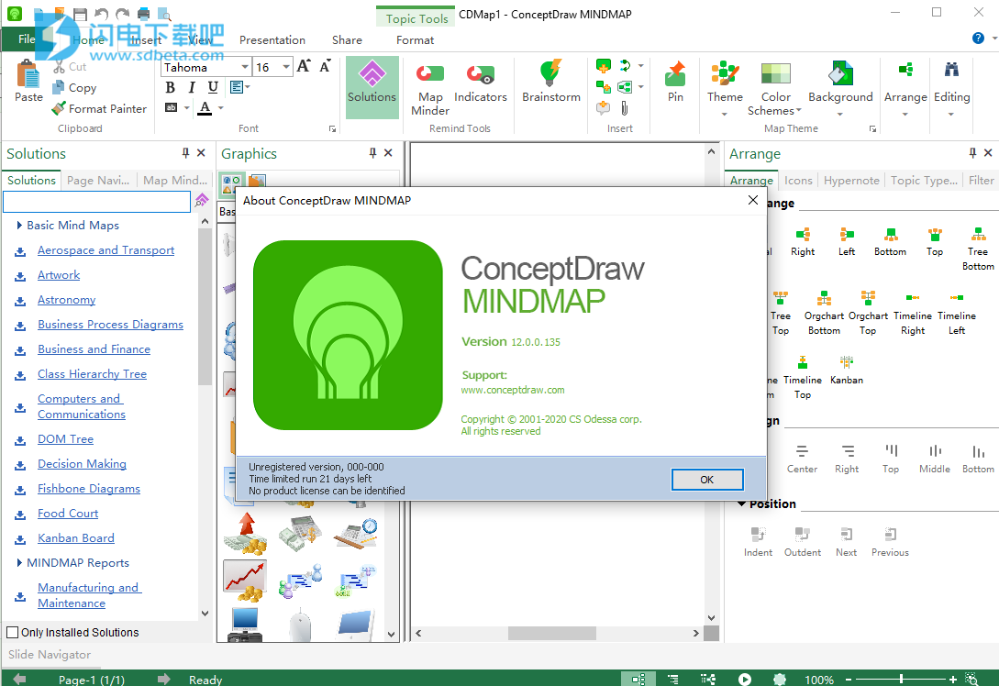Copy selection with Copy button

coord(75,87)
